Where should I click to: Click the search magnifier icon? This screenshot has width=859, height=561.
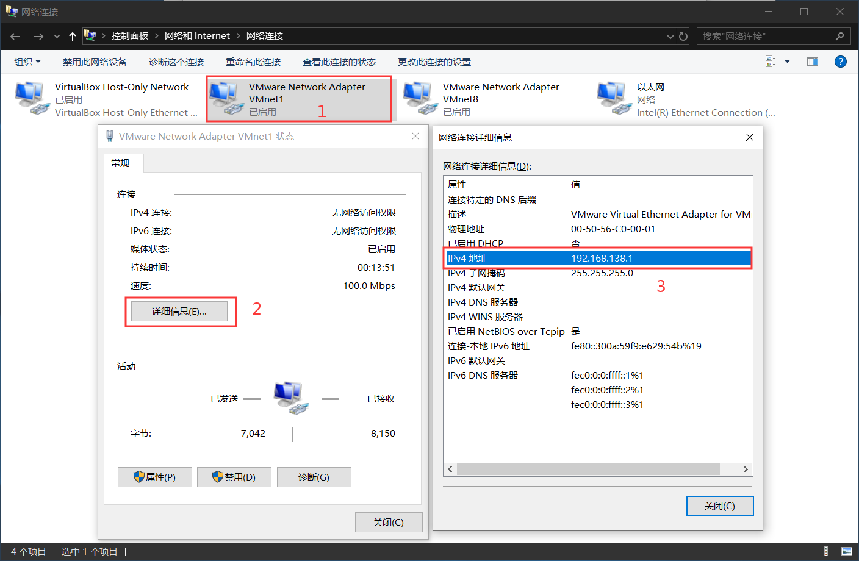click(839, 36)
